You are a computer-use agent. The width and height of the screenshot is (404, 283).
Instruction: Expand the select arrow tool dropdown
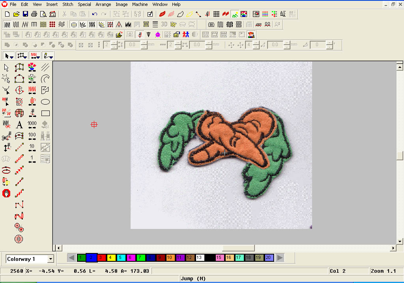11,57
